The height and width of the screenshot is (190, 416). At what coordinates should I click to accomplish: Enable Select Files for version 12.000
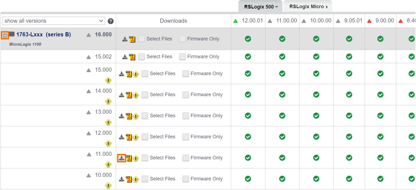click(x=145, y=137)
